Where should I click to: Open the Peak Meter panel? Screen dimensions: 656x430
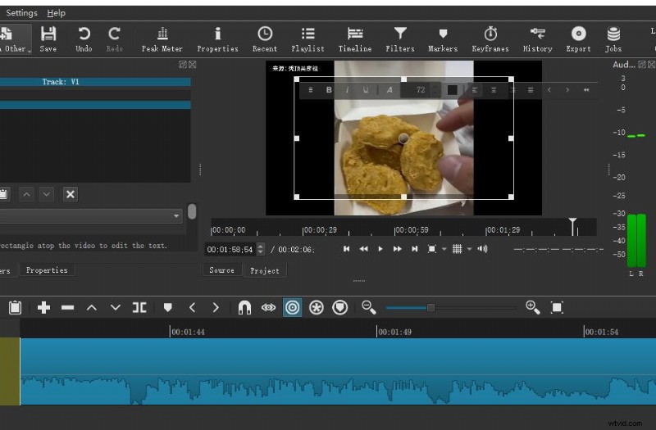click(x=162, y=39)
